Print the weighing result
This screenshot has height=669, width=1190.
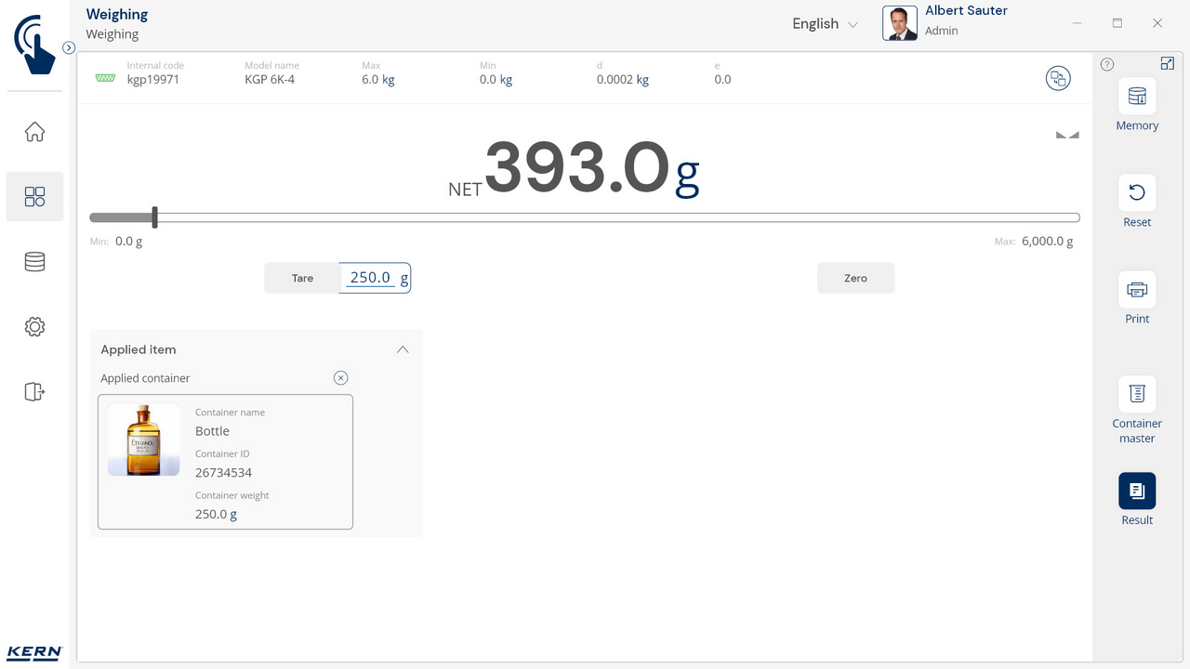click(x=1136, y=290)
